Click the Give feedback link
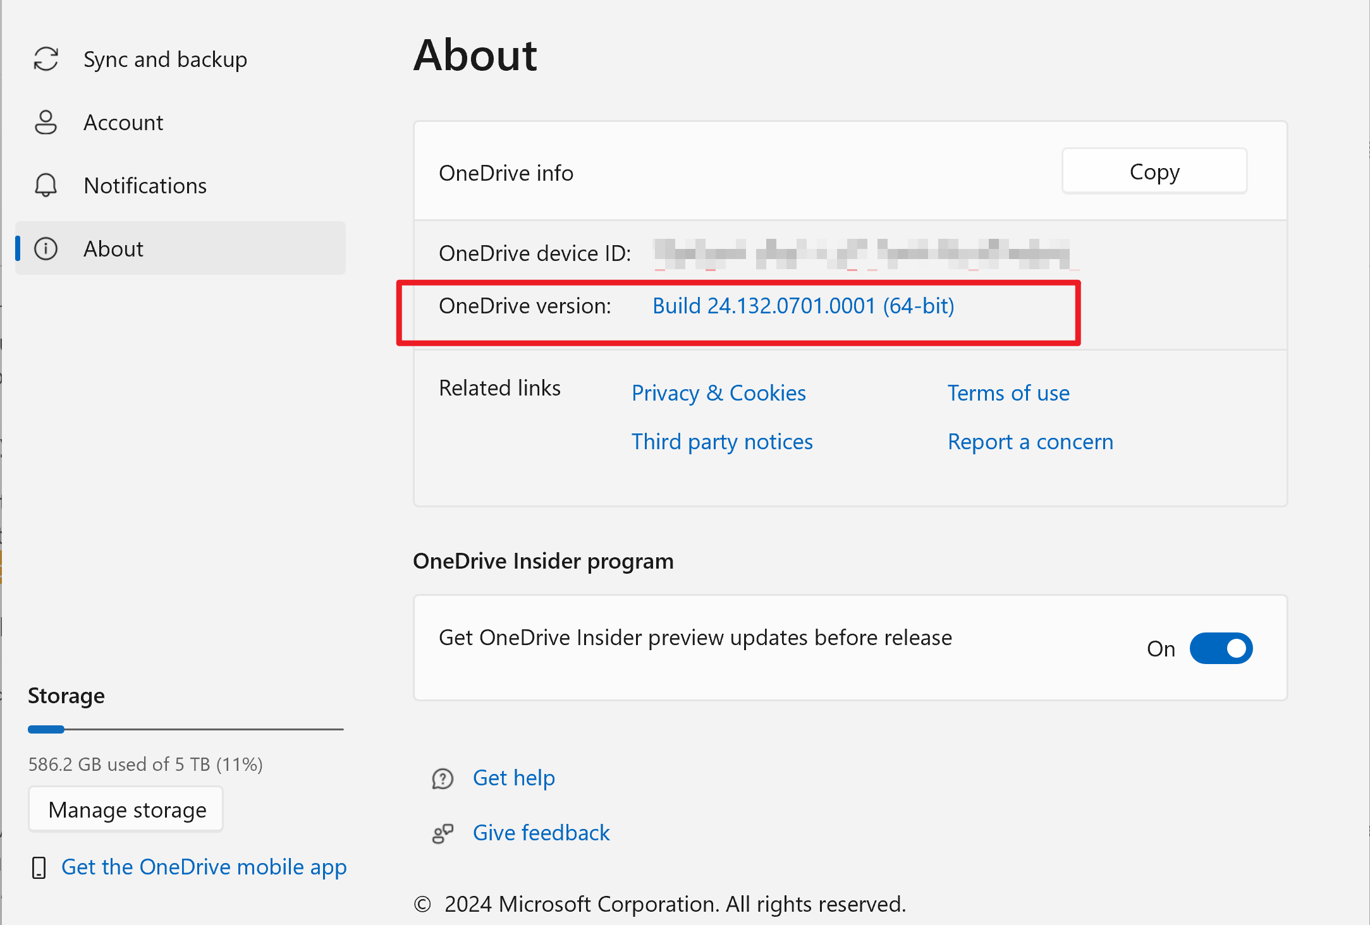1370x925 pixels. click(541, 833)
